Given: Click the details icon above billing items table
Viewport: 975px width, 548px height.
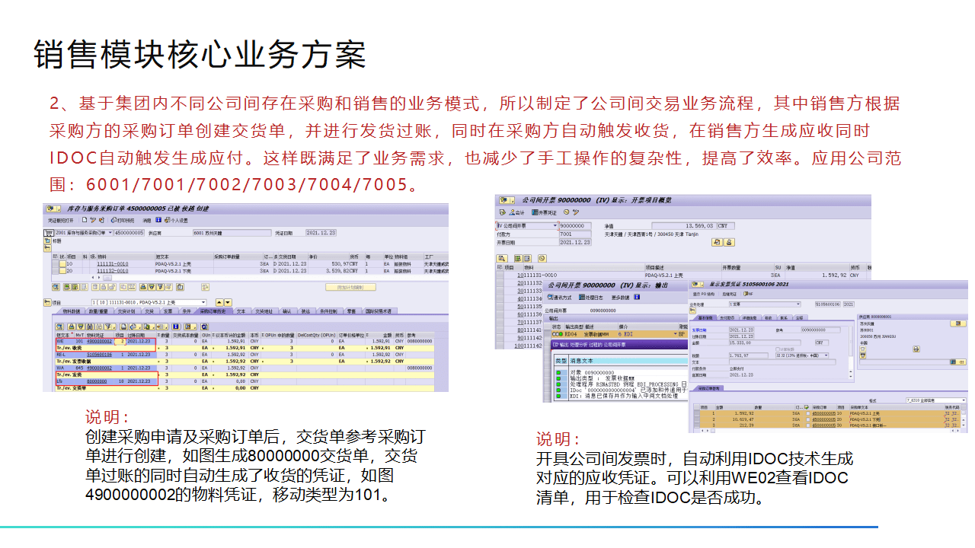Looking at the screenshot, I should click(502, 259).
